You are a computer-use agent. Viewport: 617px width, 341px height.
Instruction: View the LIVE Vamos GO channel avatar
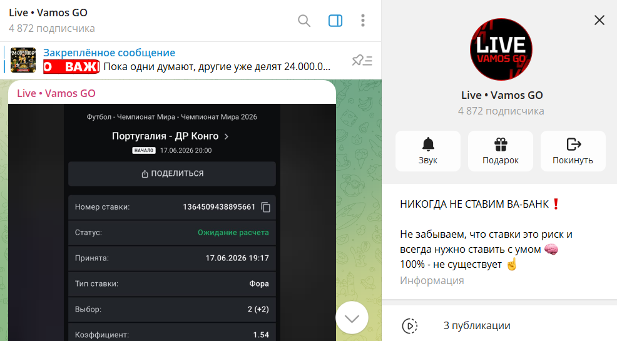[501, 49]
